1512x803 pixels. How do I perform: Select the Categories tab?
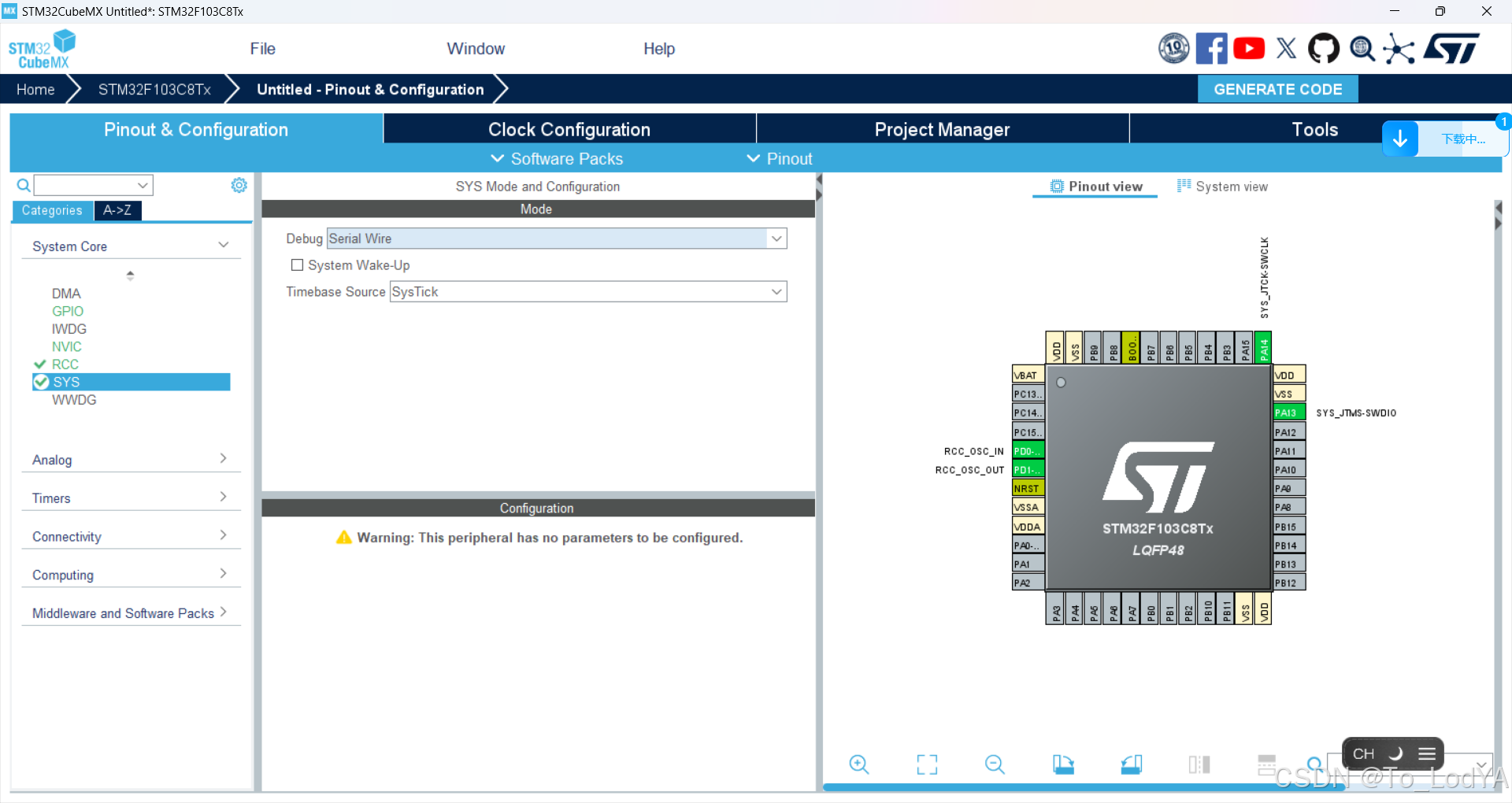pyautogui.click(x=52, y=210)
